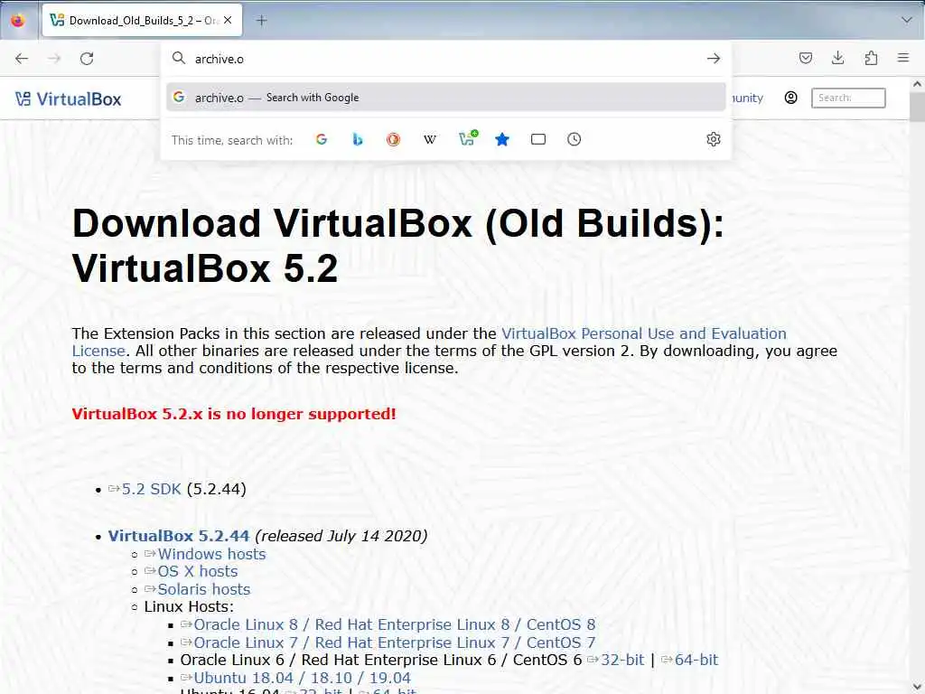Open the user account icon in header
This screenshot has height=694, width=925.
791,98
